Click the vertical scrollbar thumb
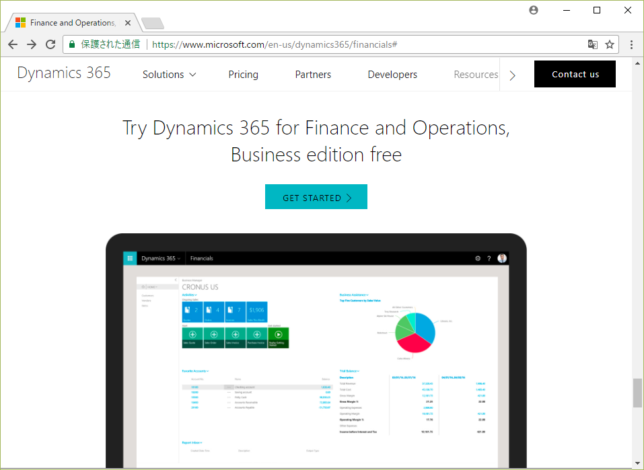The image size is (644, 470). pyautogui.click(x=637, y=393)
